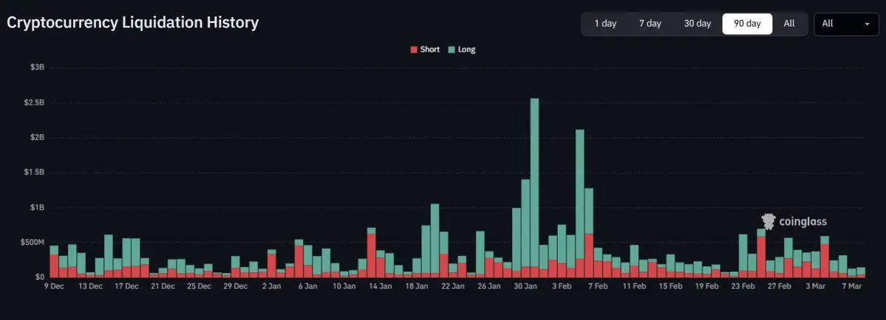Screen dimensions: 886x320
Task: Open the All coins dropdown
Action: [x=846, y=24]
